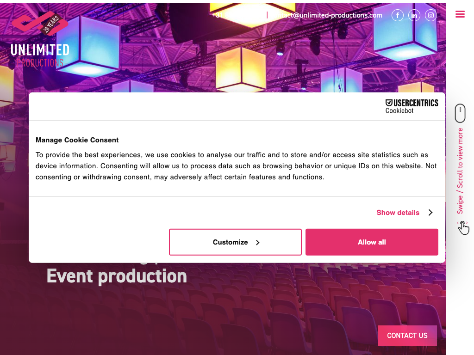Accept cookies with Allow all button
This screenshot has width=474, height=355.
(372, 242)
